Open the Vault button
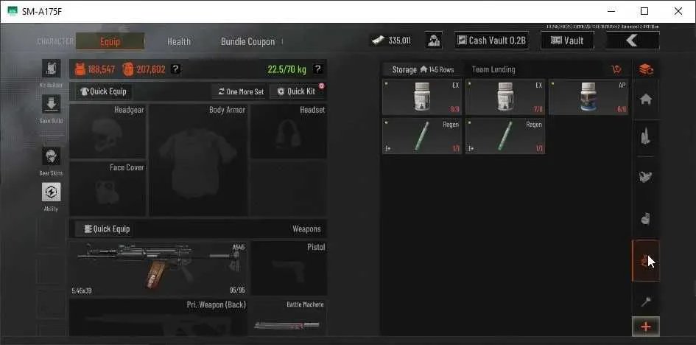 pyautogui.click(x=567, y=41)
